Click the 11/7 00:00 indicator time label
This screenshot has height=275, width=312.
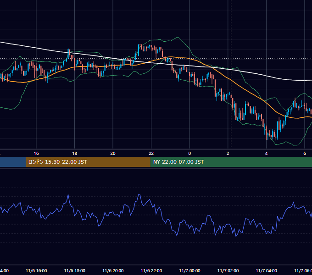189,270
